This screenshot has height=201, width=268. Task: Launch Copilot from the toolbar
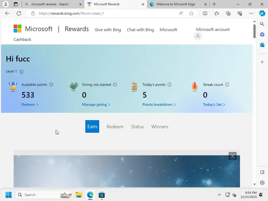pyautogui.click(x=262, y=13)
